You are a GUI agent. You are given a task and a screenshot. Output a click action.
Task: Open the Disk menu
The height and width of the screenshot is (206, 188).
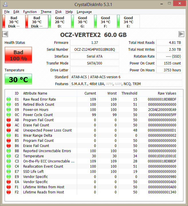58,12
